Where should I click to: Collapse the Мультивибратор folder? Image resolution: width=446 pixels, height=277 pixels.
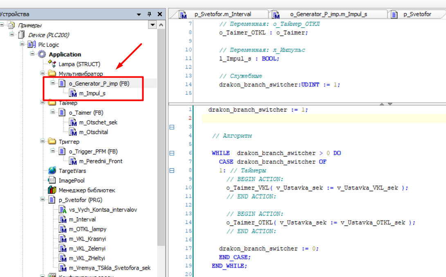pos(43,73)
